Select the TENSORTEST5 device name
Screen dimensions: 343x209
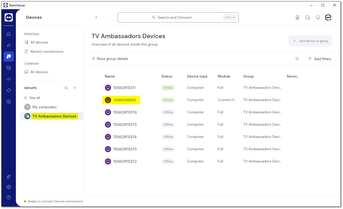click(125, 149)
